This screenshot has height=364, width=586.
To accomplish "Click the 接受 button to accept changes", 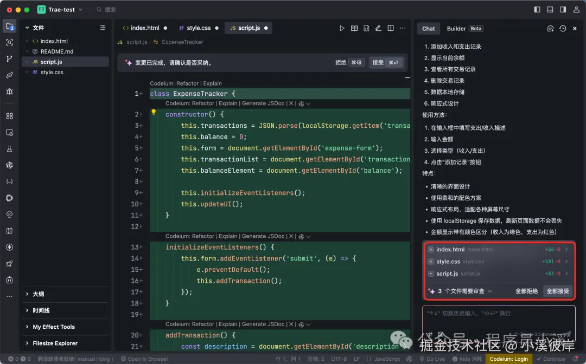I will pyautogui.click(x=377, y=62).
